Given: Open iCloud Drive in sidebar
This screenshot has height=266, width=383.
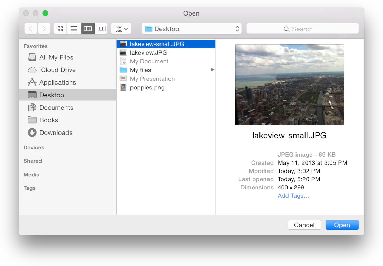Looking at the screenshot, I should (x=67, y=70).
